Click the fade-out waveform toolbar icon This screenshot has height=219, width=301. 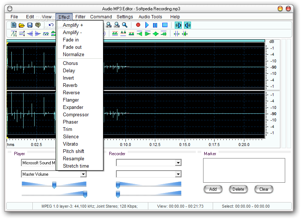click(x=38, y=34)
